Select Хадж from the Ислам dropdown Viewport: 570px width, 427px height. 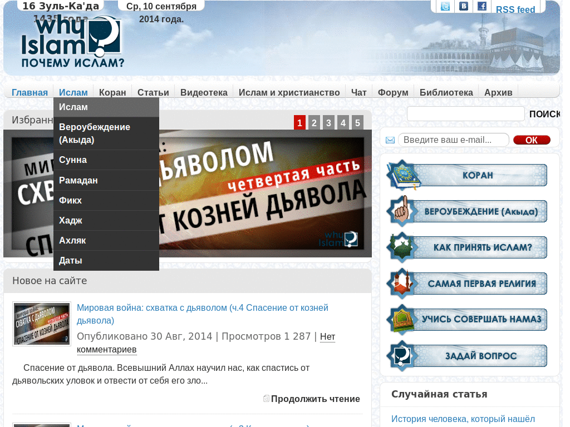[70, 220]
